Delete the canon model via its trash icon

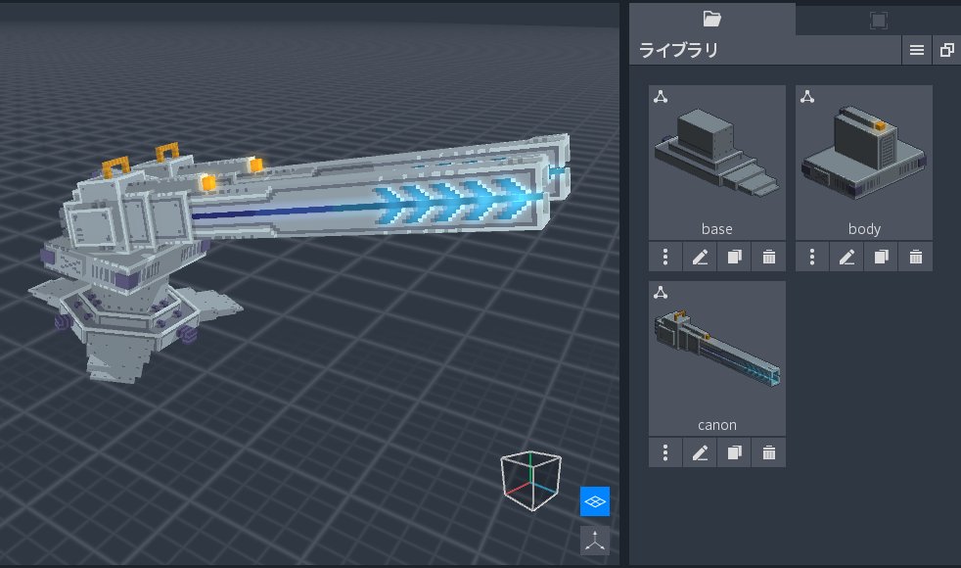click(768, 452)
